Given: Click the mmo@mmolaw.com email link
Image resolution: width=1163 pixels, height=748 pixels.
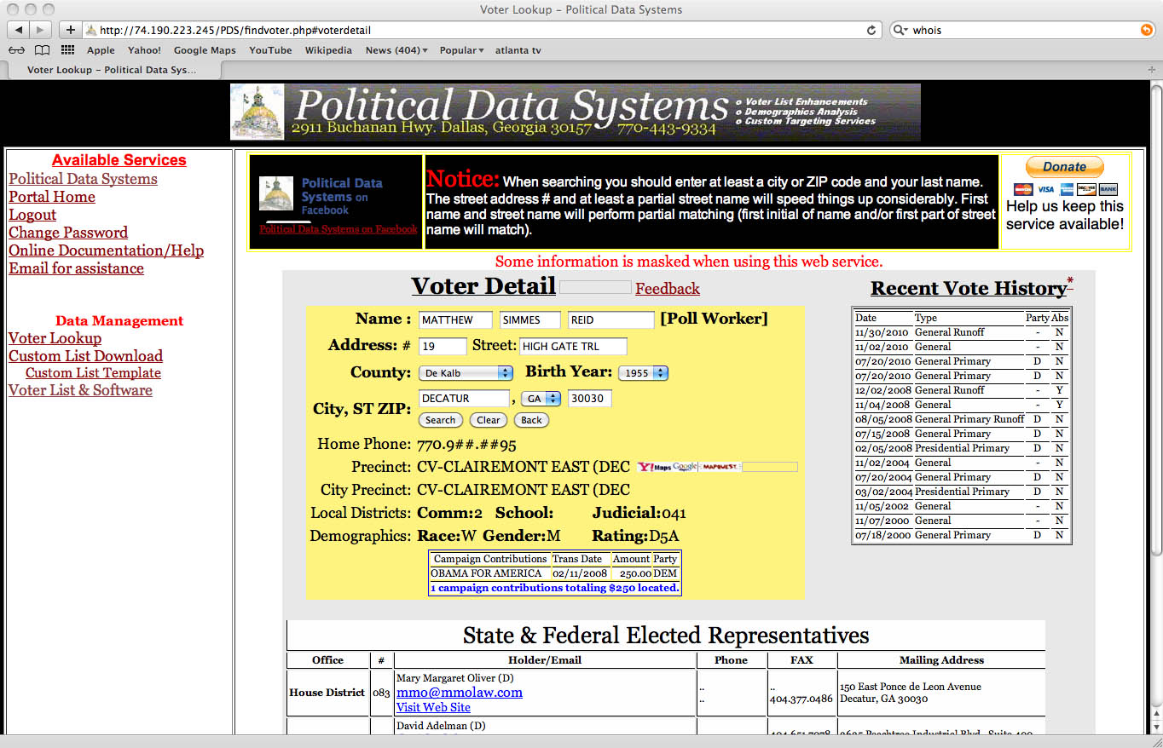Looking at the screenshot, I should coord(460,693).
